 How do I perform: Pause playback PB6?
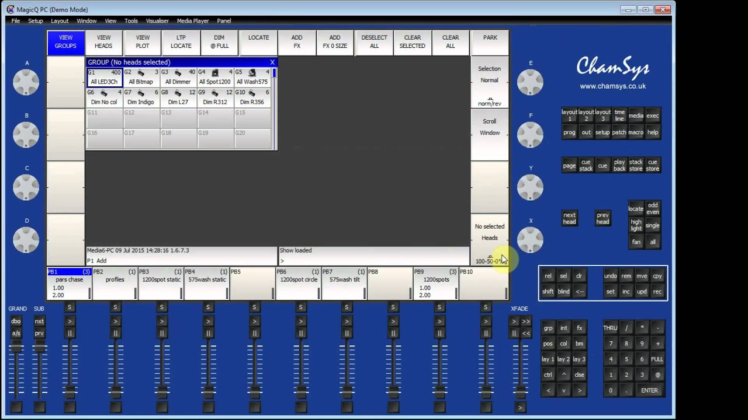pyautogui.click(x=300, y=333)
